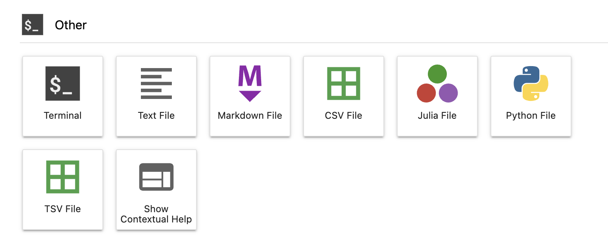
Task: Create a new Text File
Action: pos(156,96)
